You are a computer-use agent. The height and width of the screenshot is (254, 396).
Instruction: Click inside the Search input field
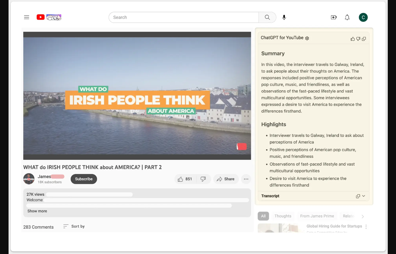coord(183,17)
